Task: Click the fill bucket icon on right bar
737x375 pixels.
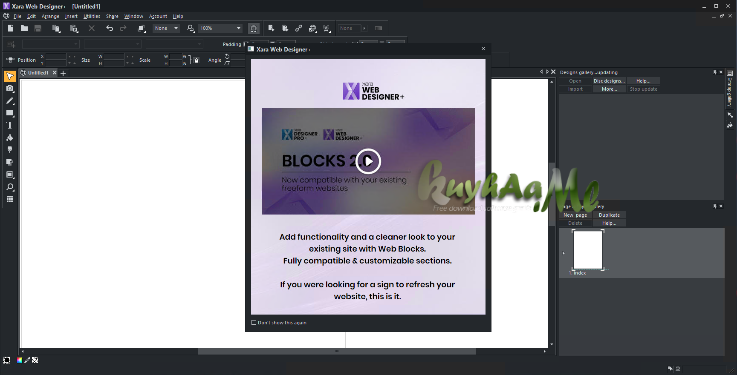Action: (730, 125)
